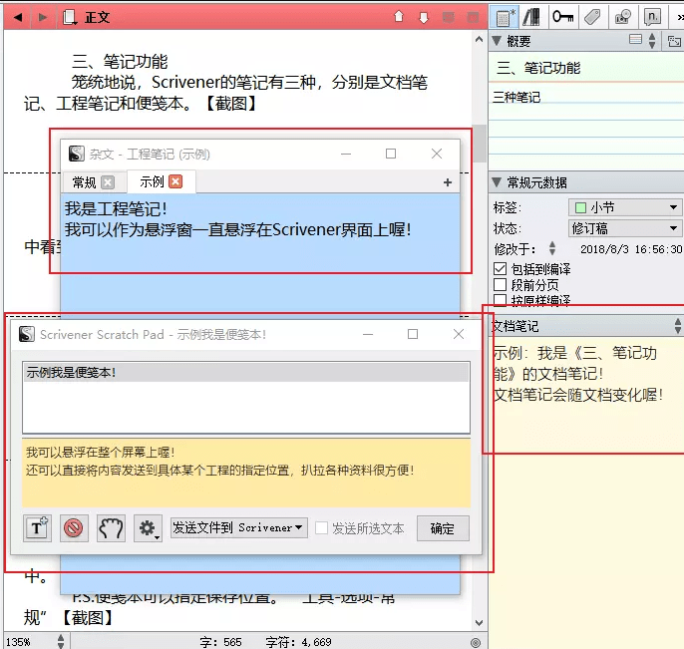The height and width of the screenshot is (649, 684).
Task: Go forward with the right arrow in editor header
Action: pyautogui.click(x=42, y=17)
